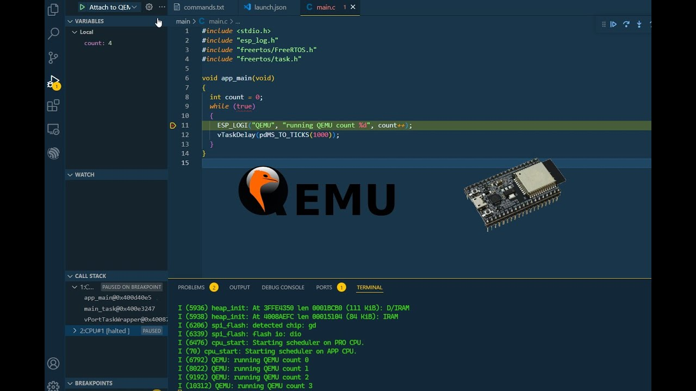Open launch.json via debug gear icon
Viewport: 696px width, 391px height.
coord(149,7)
